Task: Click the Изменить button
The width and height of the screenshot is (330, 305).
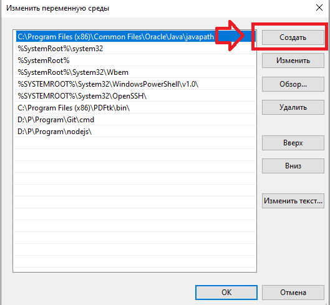Action: (x=293, y=61)
